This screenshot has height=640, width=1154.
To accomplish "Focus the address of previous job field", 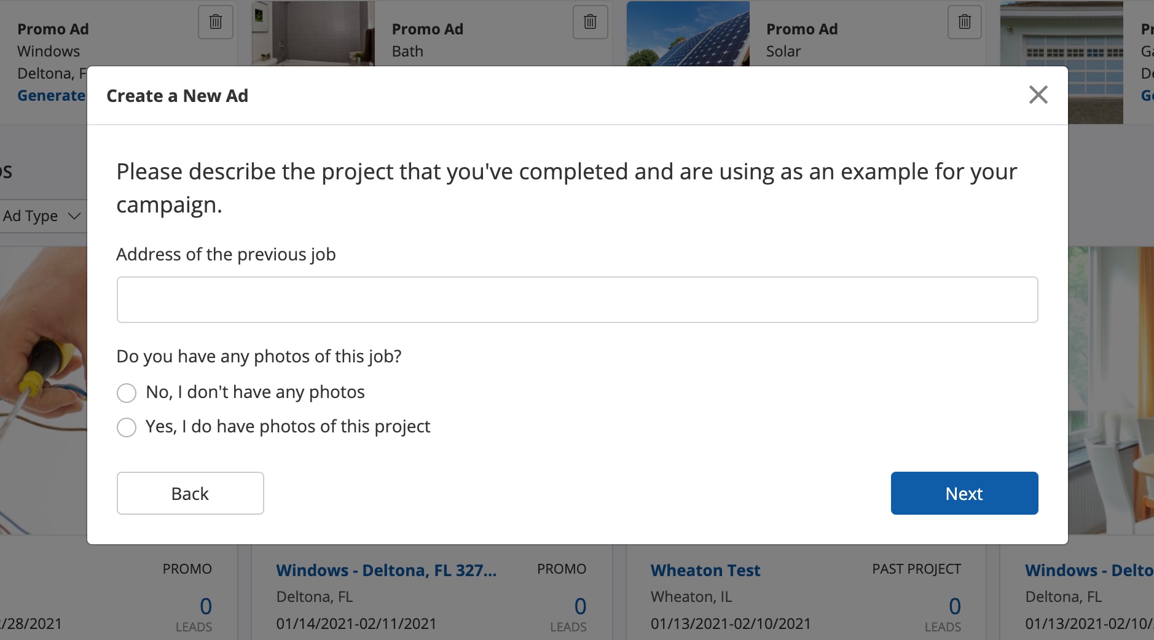I will [577, 300].
